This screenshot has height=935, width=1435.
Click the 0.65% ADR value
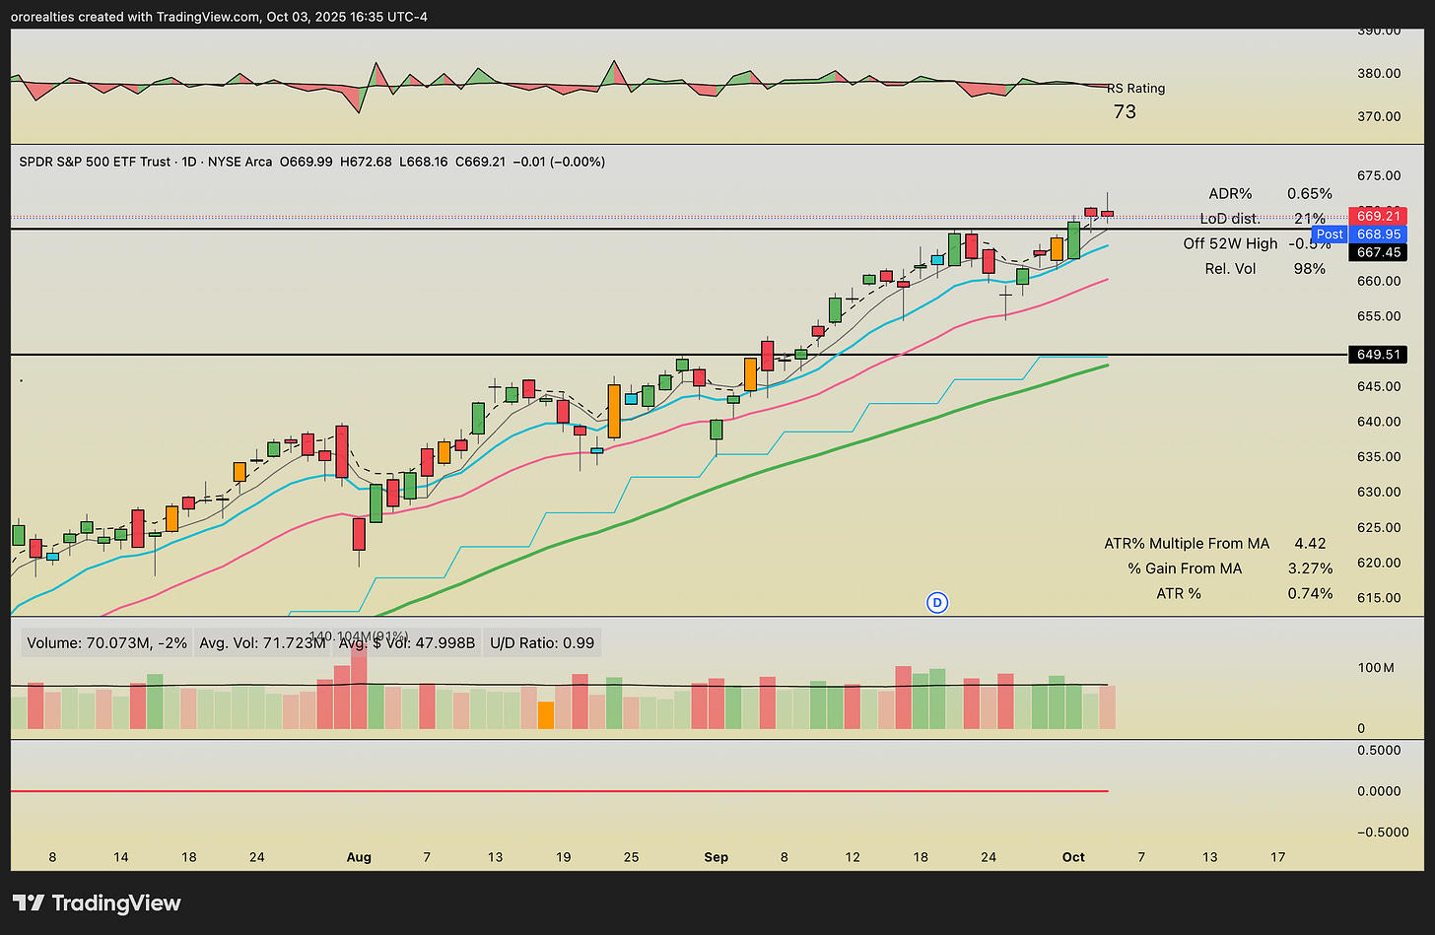(x=1310, y=194)
